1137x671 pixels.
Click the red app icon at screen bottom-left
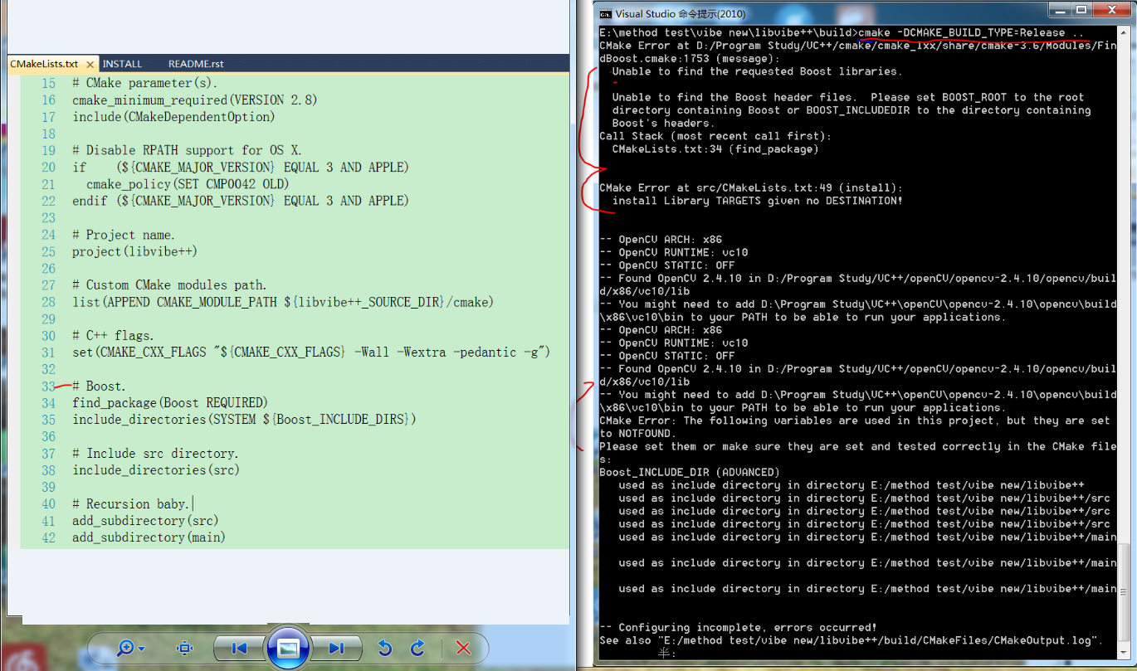click(x=23, y=659)
